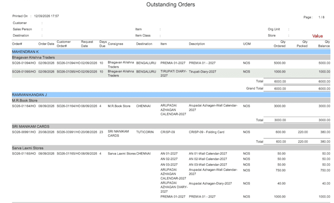Click the Org.Unit filter label
Image resolution: width=334 pixels, height=203 pixels.
[x=274, y=29]
